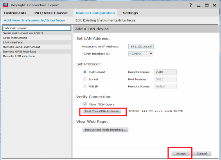Switch to the Instruments tab
This screenshot has width=221, height=160.
click(15, 13)
